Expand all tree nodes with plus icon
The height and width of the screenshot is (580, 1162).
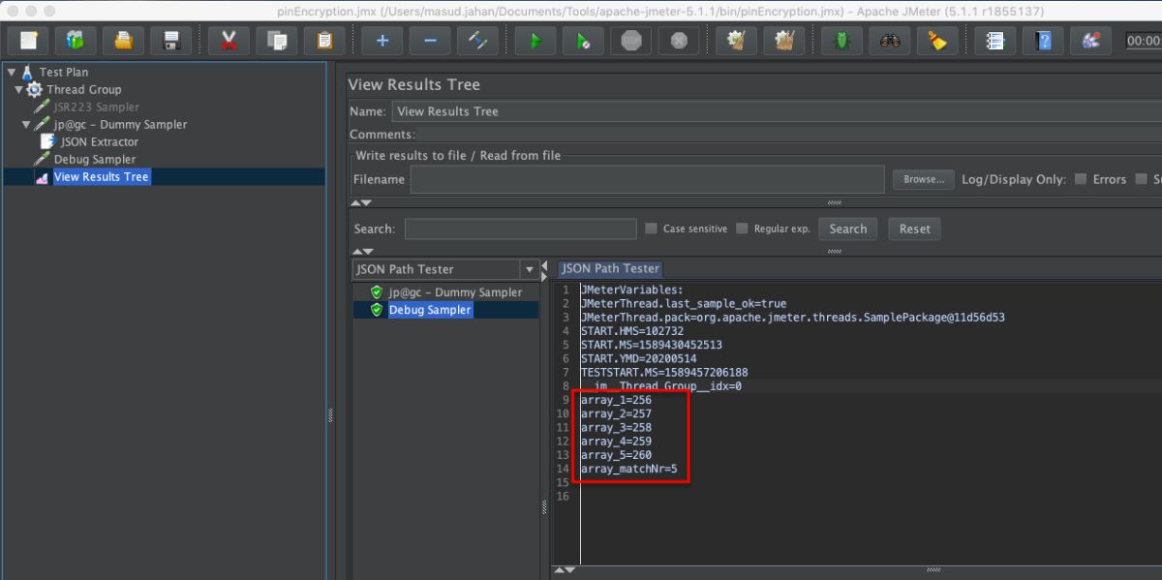382,41
